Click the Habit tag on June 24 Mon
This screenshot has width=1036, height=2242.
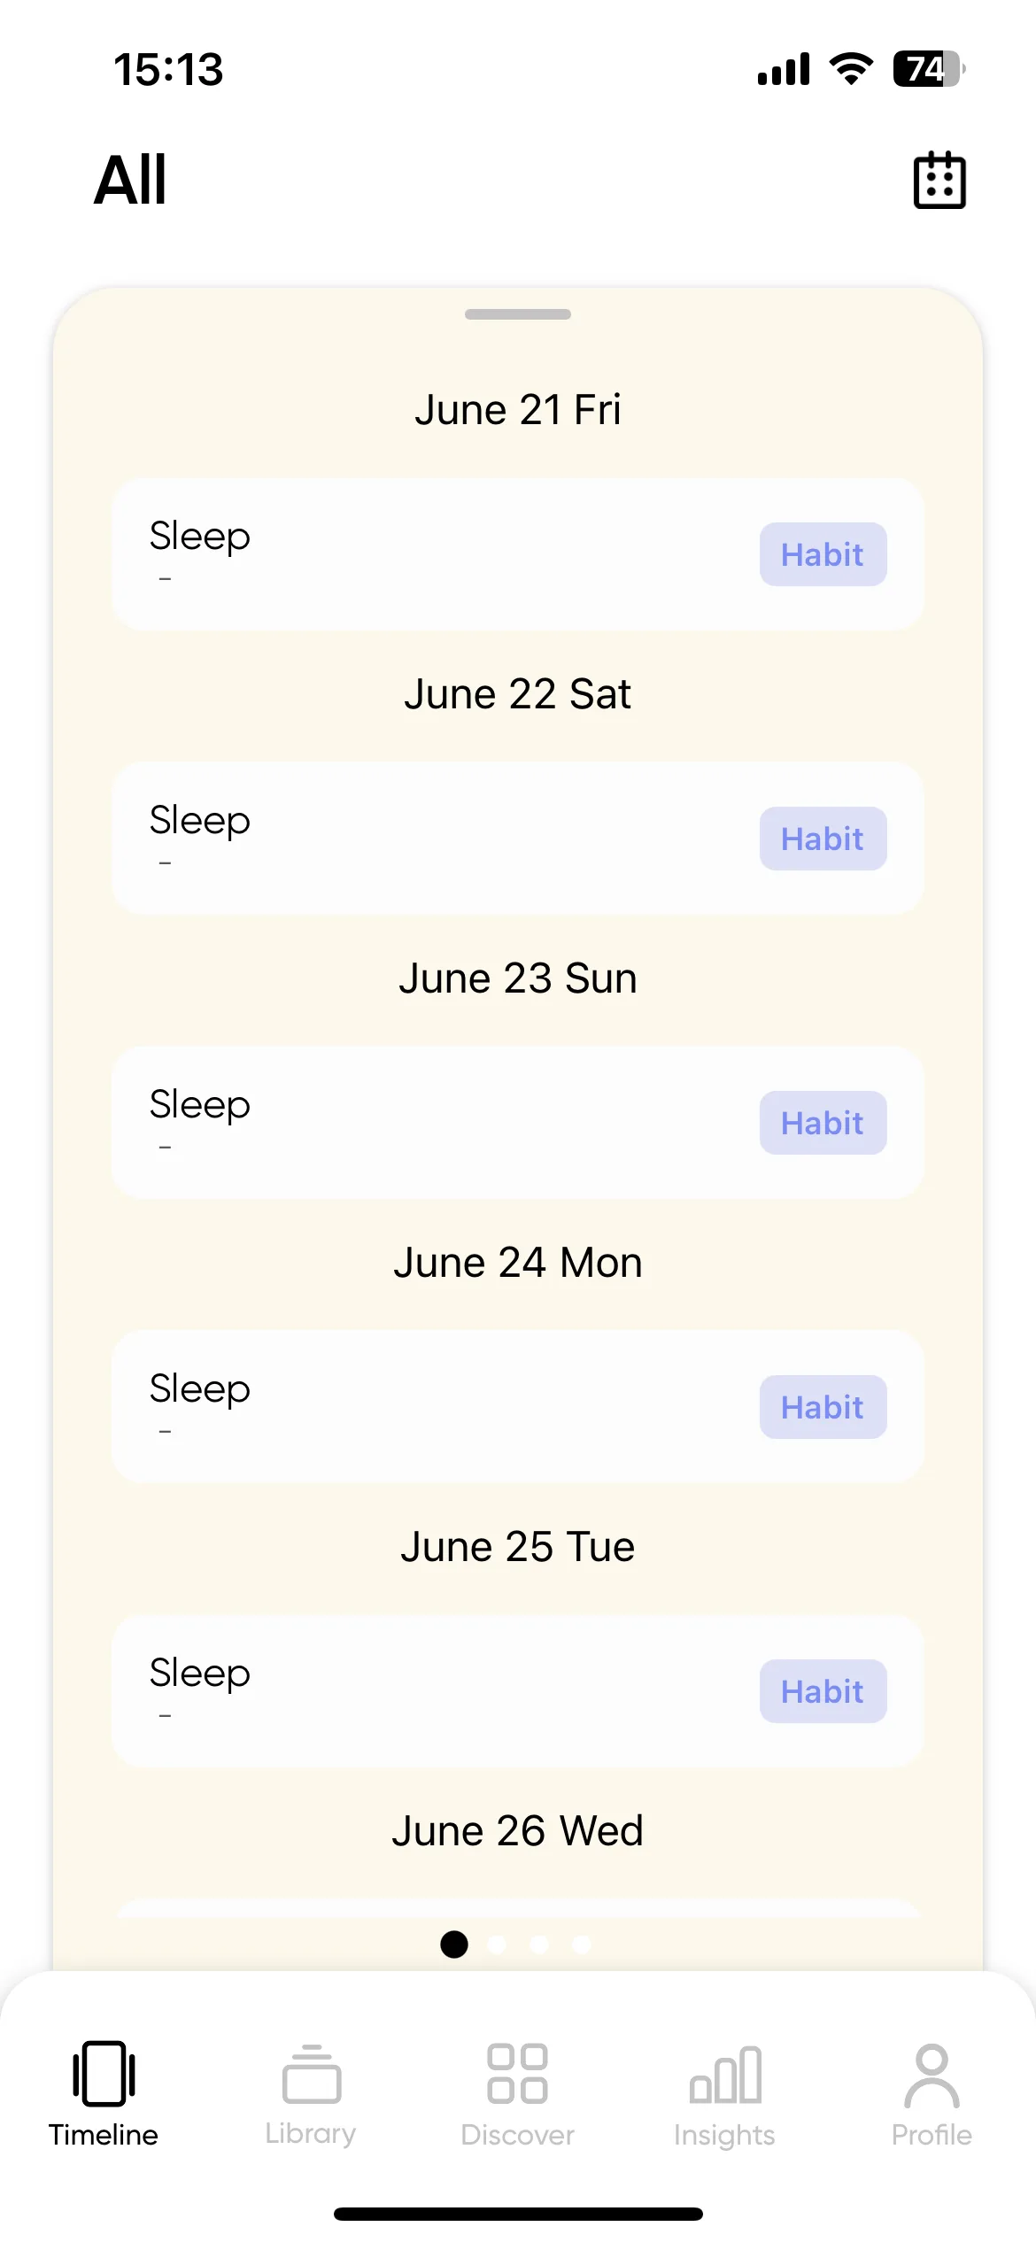click(x=823, y=1407)
